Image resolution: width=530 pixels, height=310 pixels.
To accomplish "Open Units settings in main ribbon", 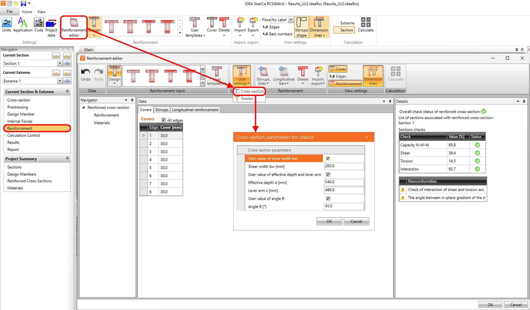I will [x=7, y=25].
